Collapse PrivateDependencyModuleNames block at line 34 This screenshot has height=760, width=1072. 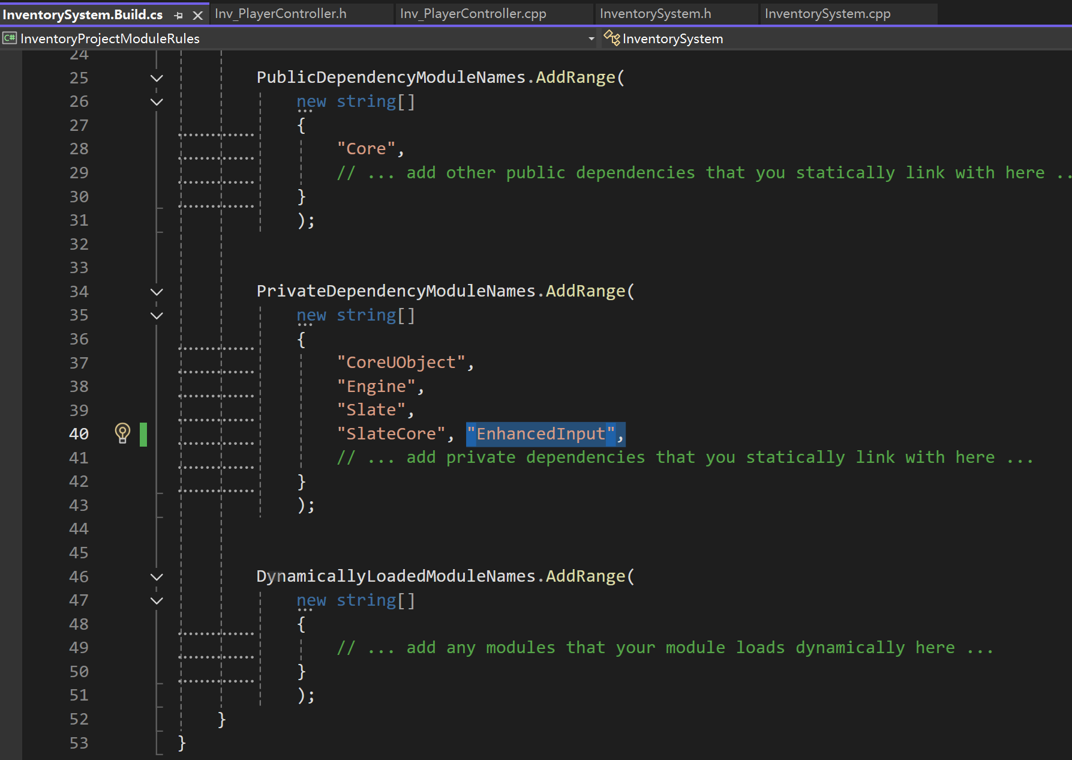(x=157, y=292)
